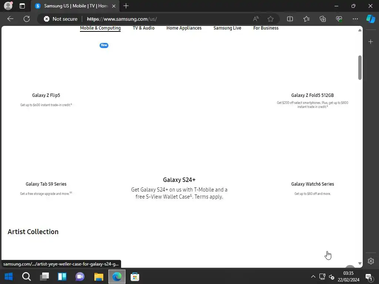Open network tray icon
Screen dimensions: 379x284
322,277
